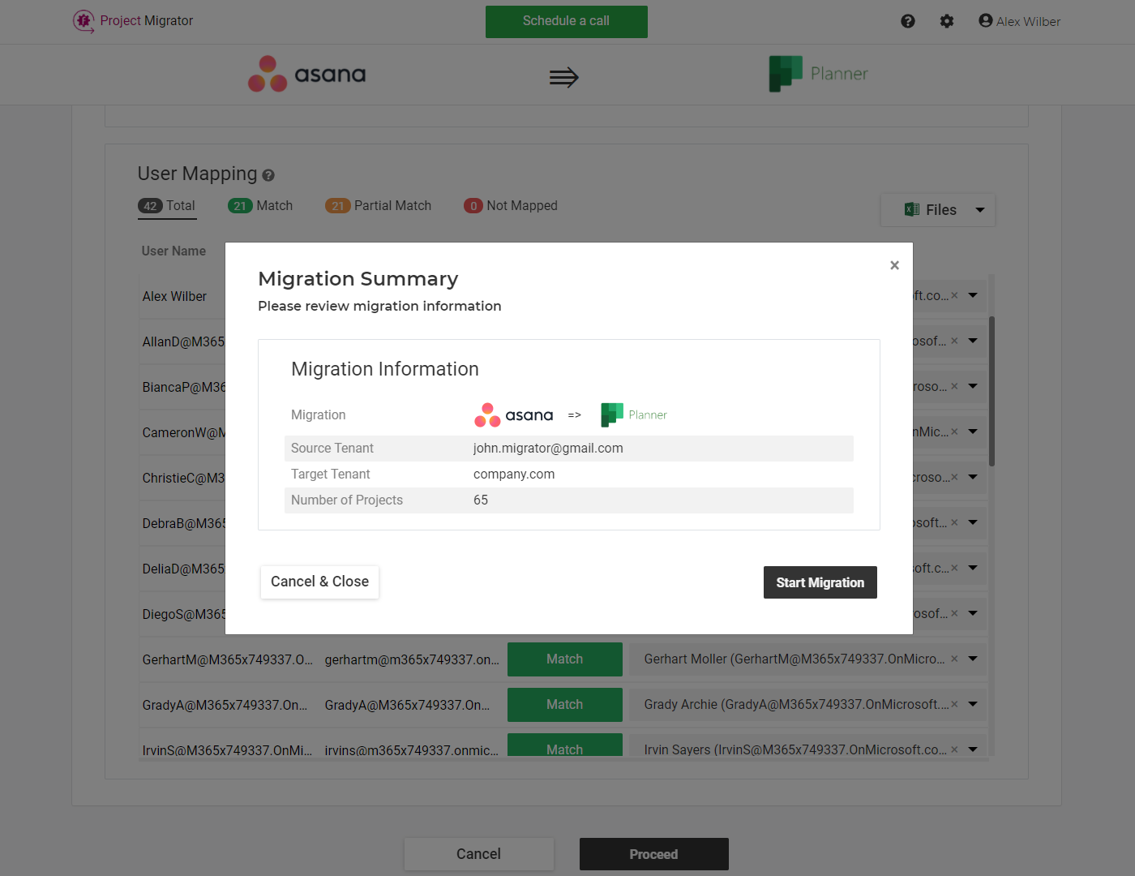Click the migration direction arrow icon
This screenshot has width=1135, height=876.
pyautogui.click(x=563, y=76)
